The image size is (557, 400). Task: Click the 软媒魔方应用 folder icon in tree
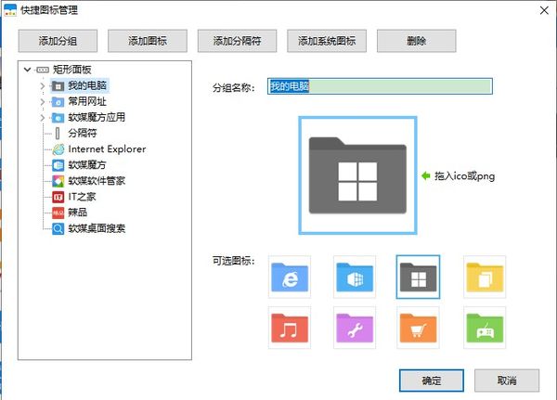[x=58, y=118]
